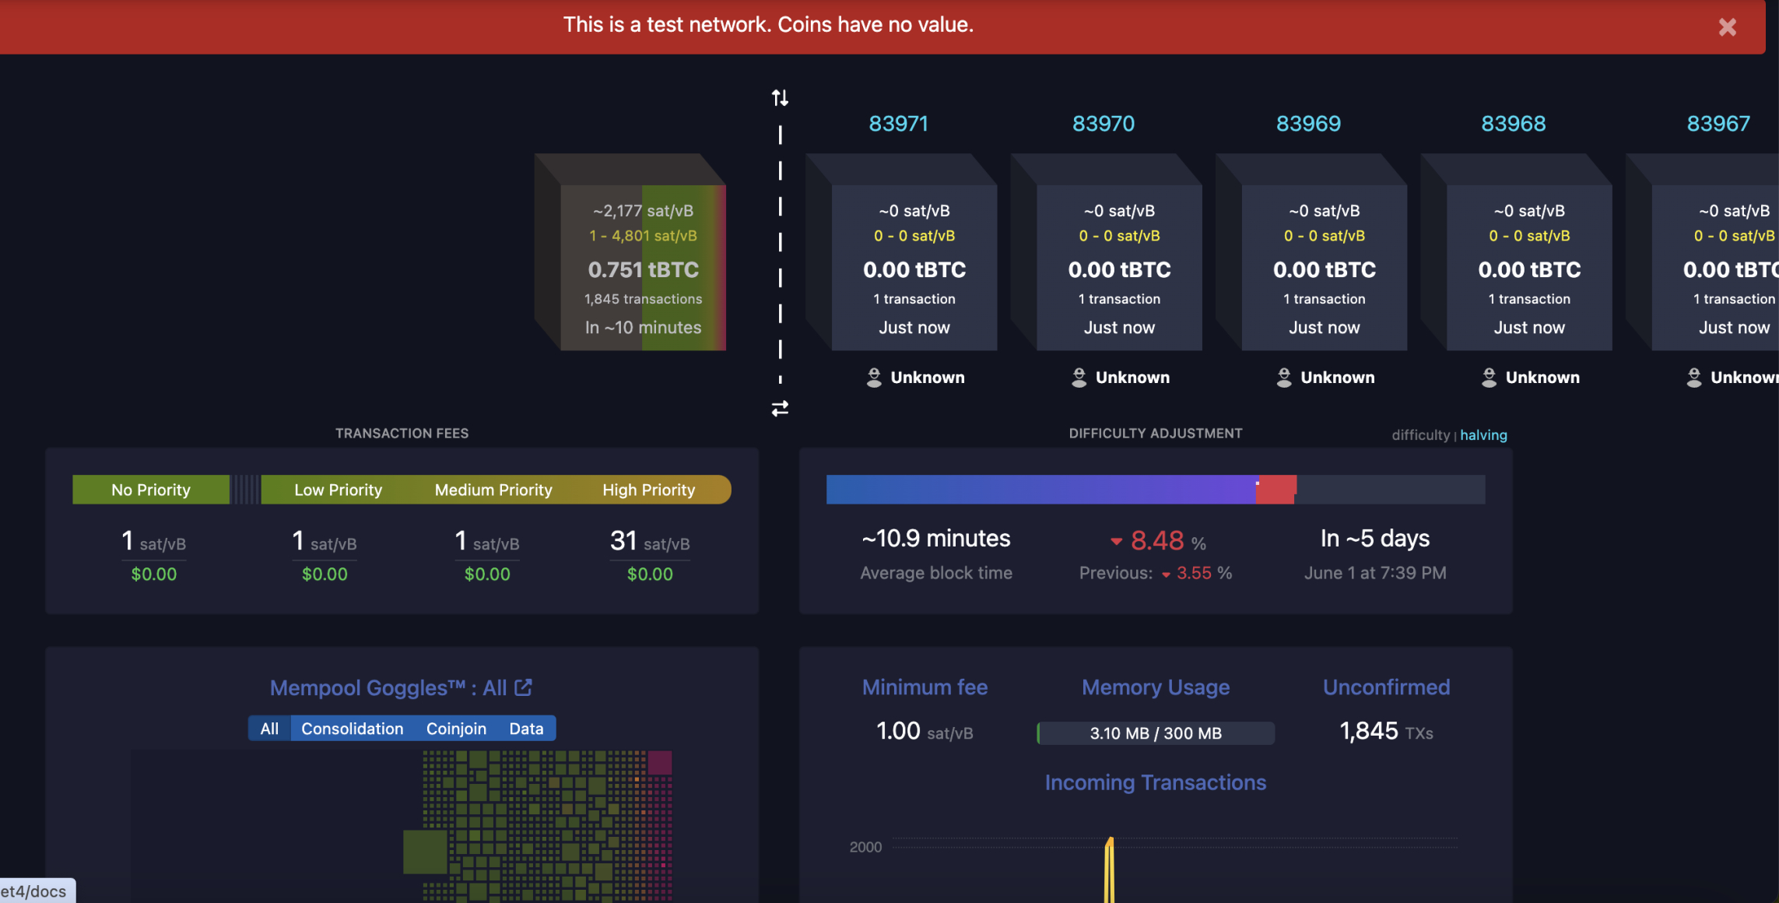
Task: Click the vertical arrows icon above the divider
Action: [x=780, y=97]
